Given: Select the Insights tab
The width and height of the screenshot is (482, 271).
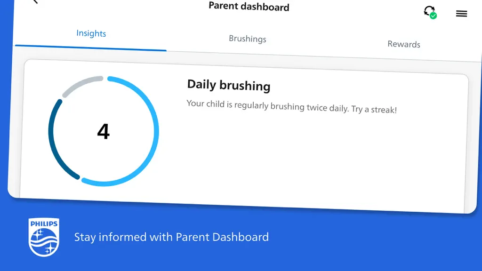Looking at the screenshot, I should coord(91,33).
